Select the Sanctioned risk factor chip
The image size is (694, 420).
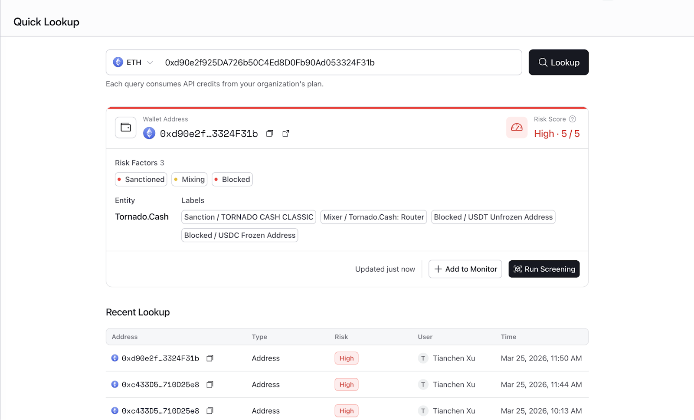coord(141,179)
